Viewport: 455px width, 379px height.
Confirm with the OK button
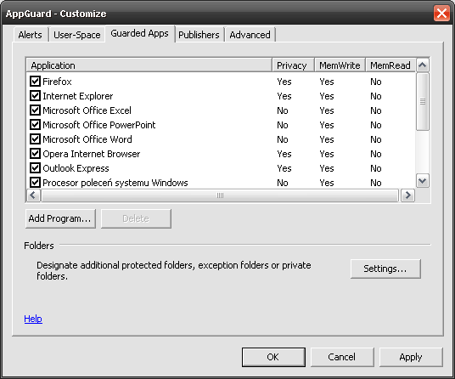point(273,357)
